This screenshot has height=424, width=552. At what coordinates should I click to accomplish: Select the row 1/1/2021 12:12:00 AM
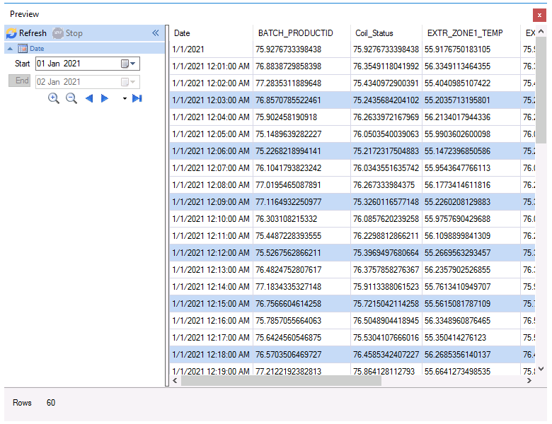[352, 253]
